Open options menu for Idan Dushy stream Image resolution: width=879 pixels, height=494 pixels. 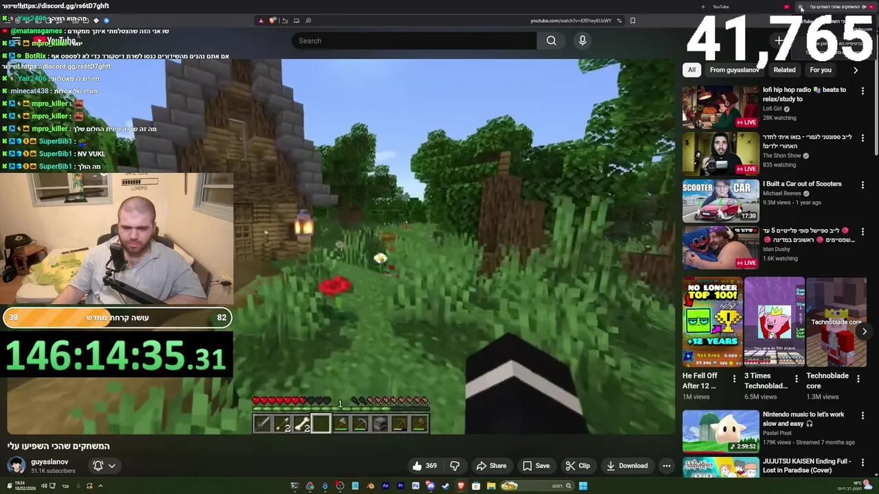point(863,232)
